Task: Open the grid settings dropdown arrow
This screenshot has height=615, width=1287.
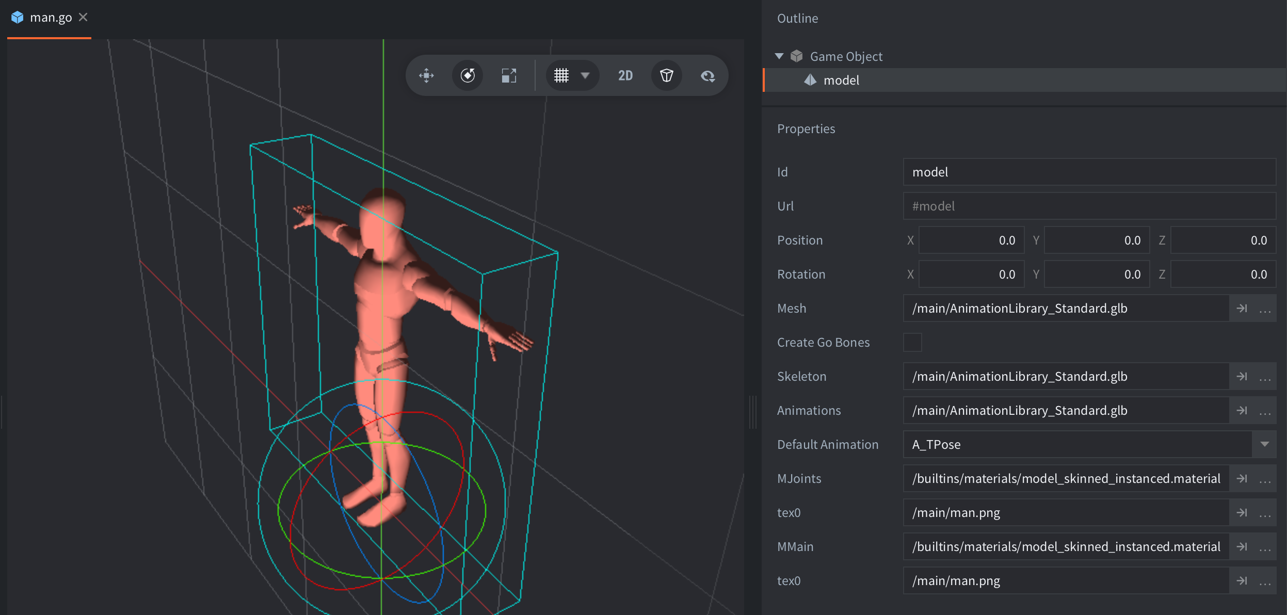Action: [x=585, y=76]
